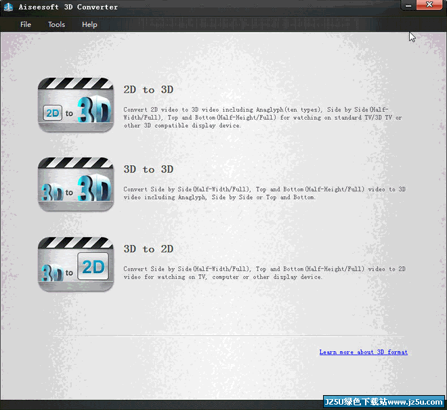The image size is (447, 410).
Task: Click the description mentioning 'watching on TV, computer'
Action: point(264,273)
